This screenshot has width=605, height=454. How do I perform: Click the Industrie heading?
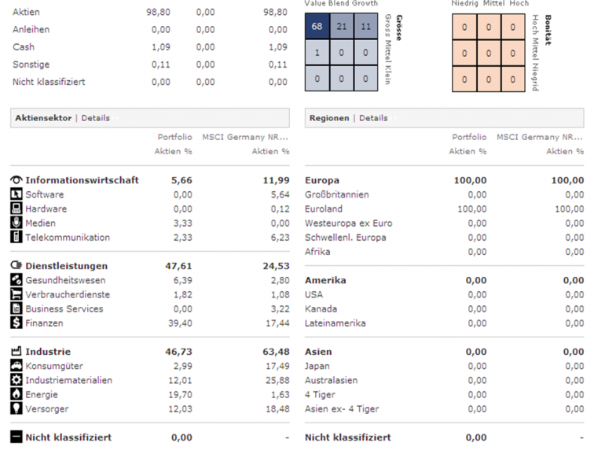coord(48,352)
